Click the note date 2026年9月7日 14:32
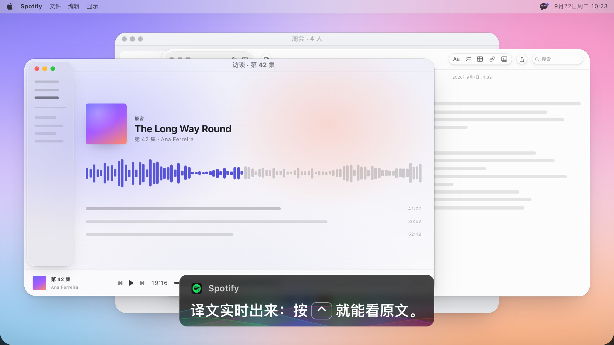 coord(472,77)
